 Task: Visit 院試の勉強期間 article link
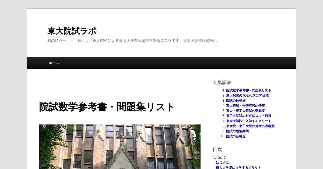click(x=237, y=131)
